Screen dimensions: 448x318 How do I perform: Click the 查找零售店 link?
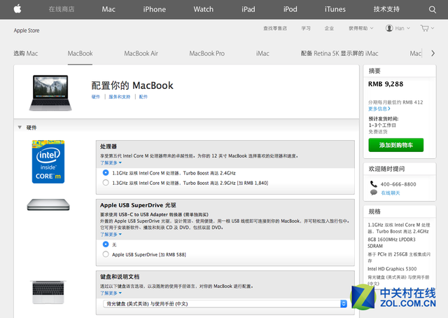point(275,28)
